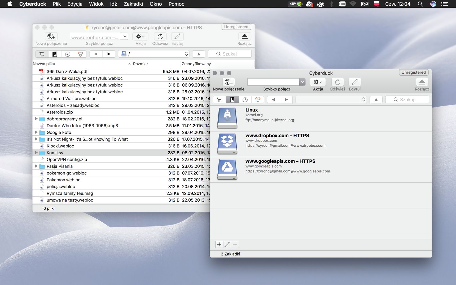The height and width of the screenshot is (285, 456).
Task: Click Odśwież refresh icon in front window
Action: point(337,82)
